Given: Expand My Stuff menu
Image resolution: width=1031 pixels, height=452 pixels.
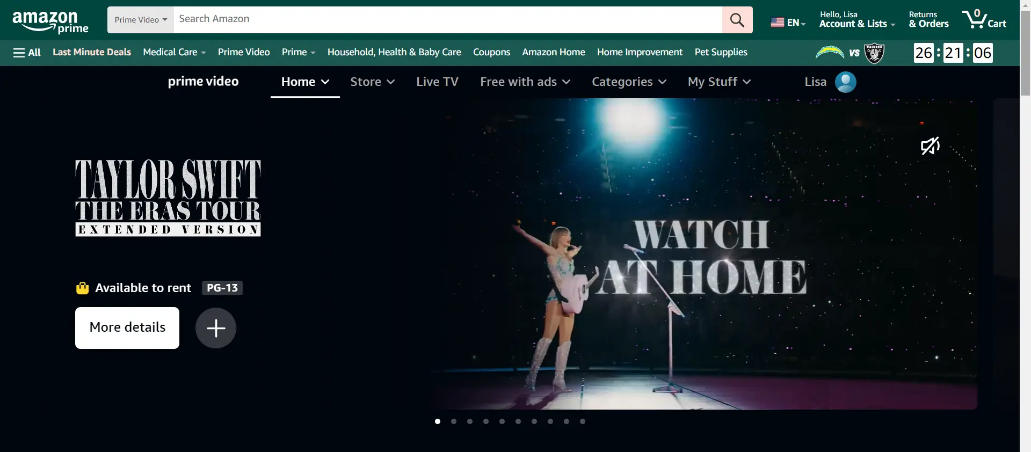Looking at the screenshot, I should coord(719,82).
